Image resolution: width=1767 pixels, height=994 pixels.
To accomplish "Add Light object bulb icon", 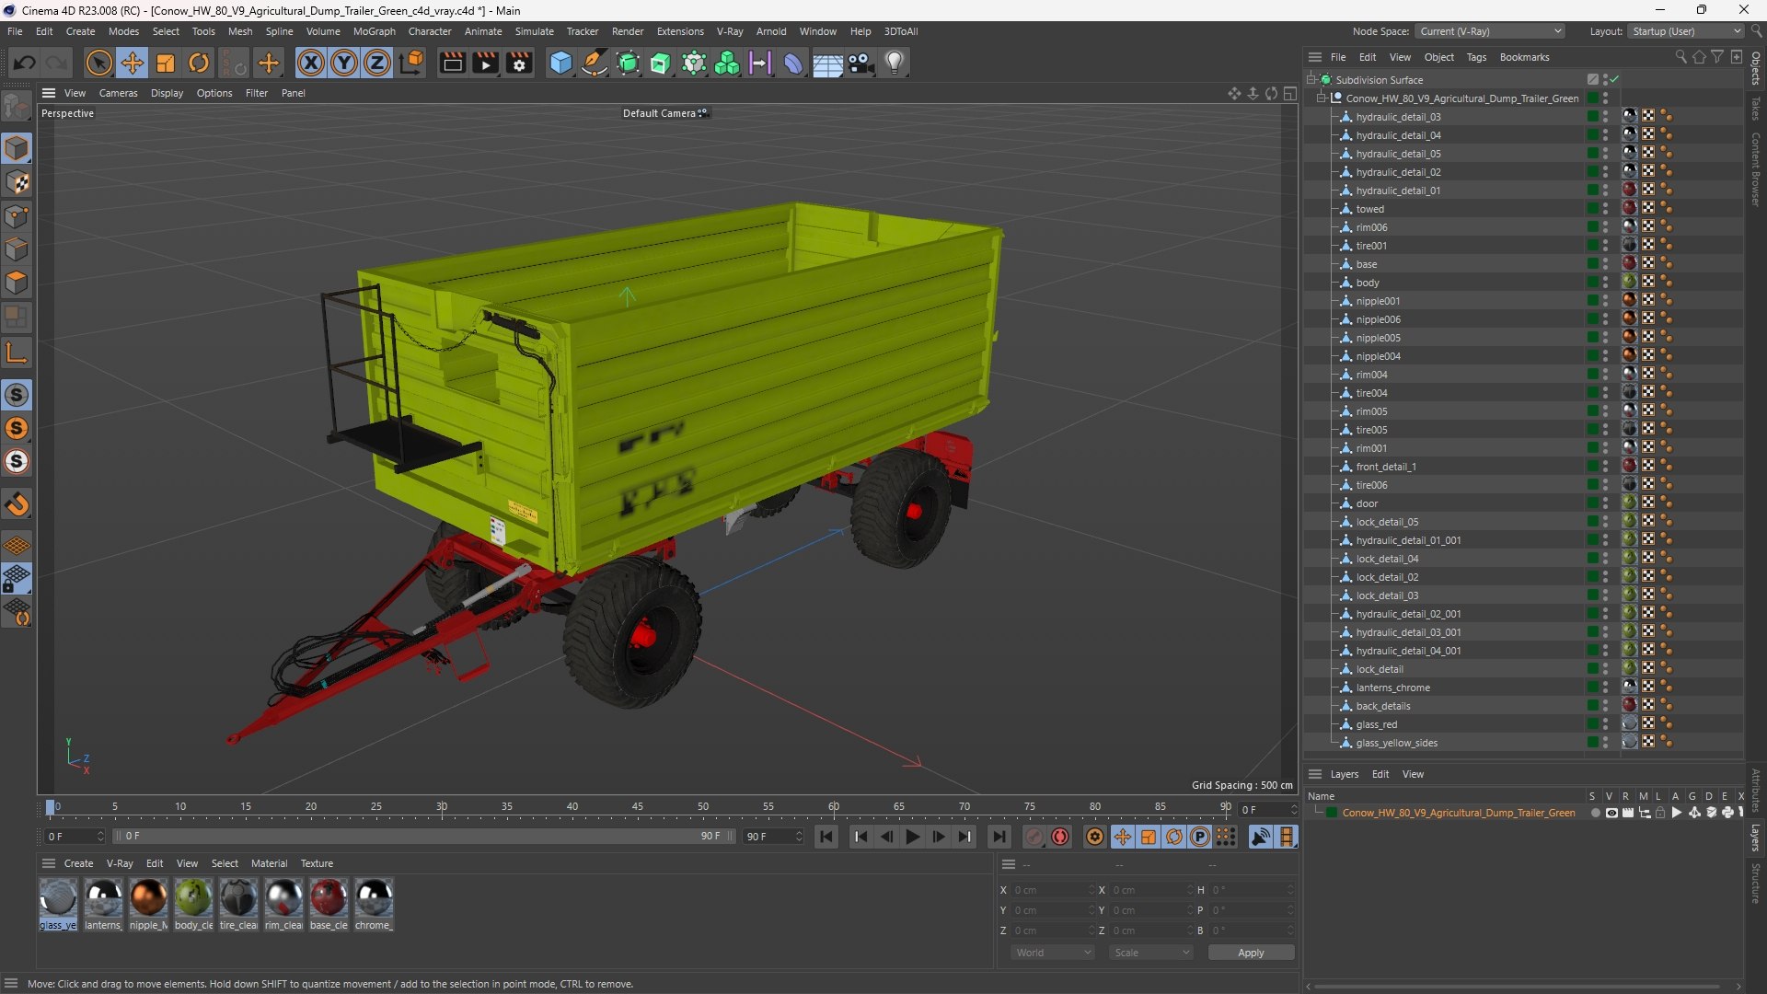I will point(895,63).
